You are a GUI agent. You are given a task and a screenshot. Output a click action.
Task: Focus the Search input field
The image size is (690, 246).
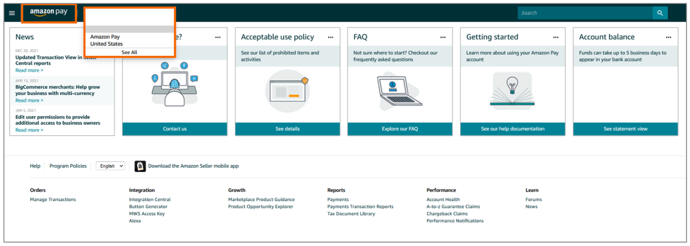(x=585, y=13)
